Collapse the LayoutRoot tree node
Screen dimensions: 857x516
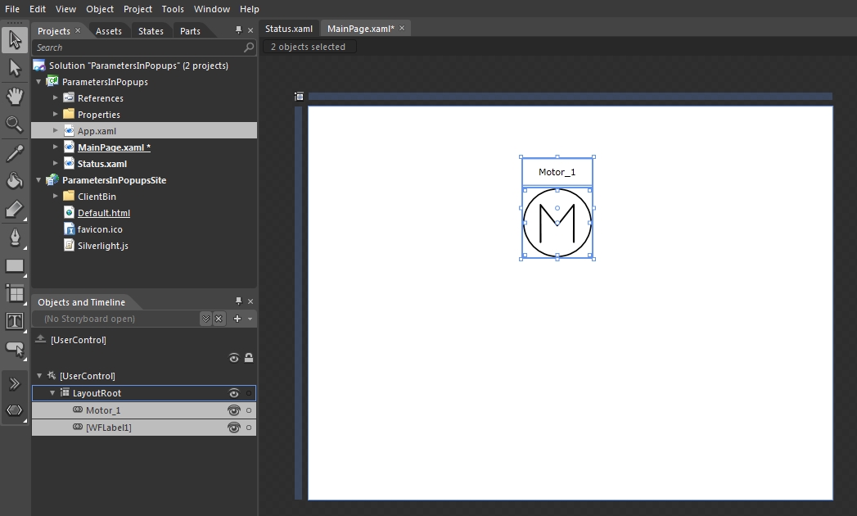coord(52,393)
